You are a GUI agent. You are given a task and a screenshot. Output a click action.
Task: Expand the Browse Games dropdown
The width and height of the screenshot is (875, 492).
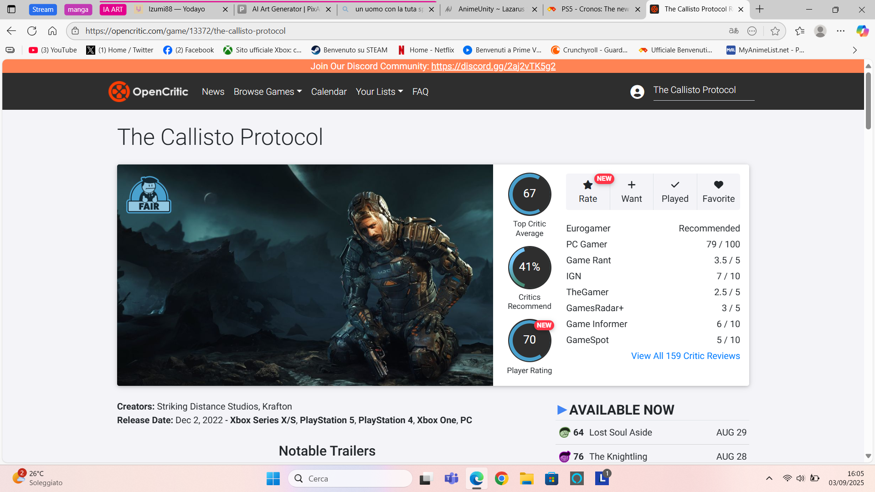click(x=268, y=92)
